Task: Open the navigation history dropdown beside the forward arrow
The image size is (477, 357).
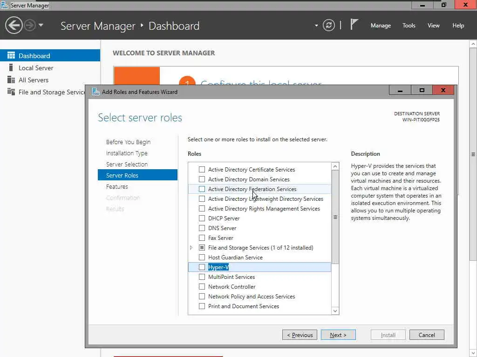Action: [41, 25]
